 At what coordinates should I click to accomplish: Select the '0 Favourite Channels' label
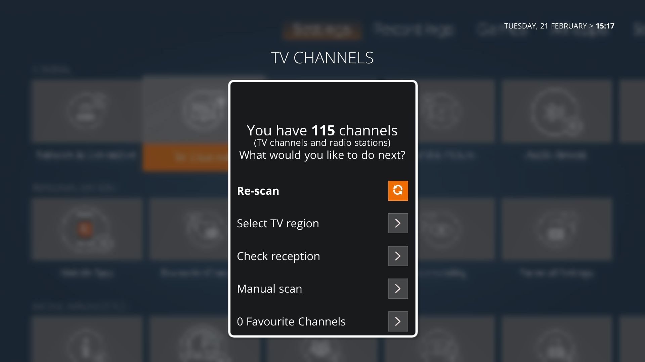(291, 321)
